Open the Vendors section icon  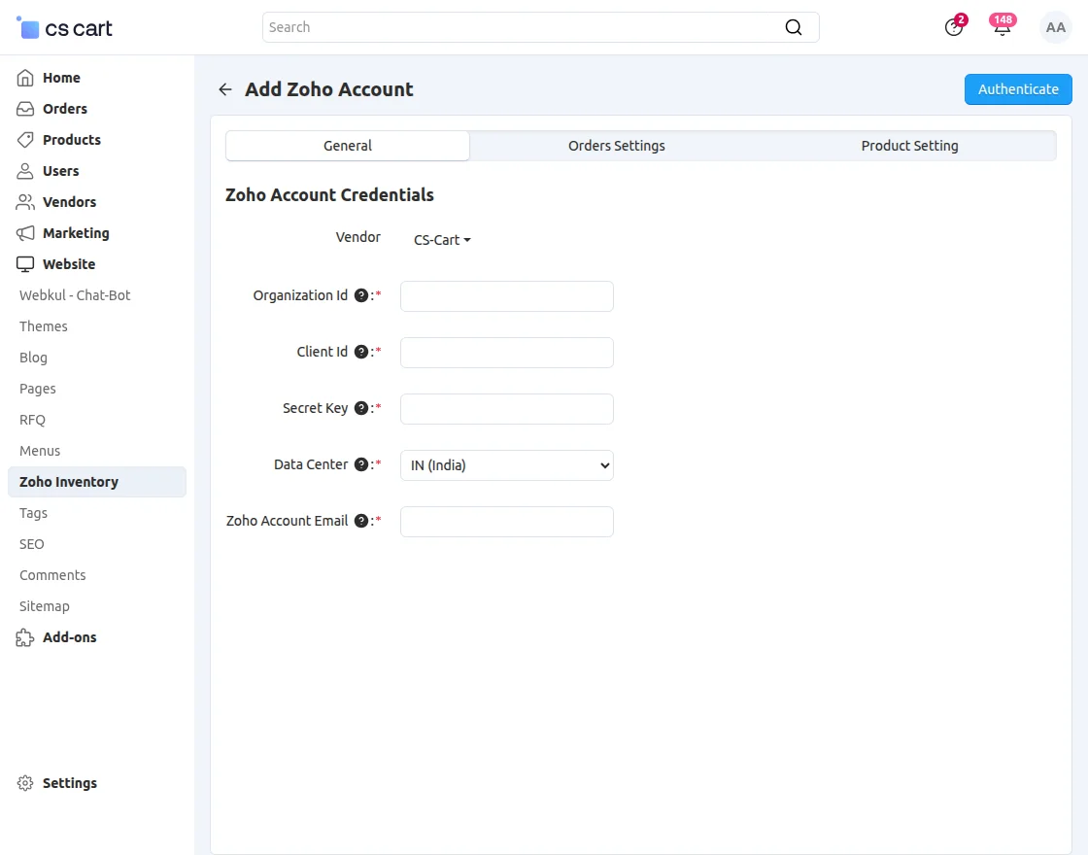pos(24,202)
